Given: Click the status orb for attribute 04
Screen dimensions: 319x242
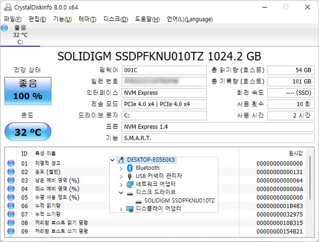Looking at the screenshot, I should (11, 189).
